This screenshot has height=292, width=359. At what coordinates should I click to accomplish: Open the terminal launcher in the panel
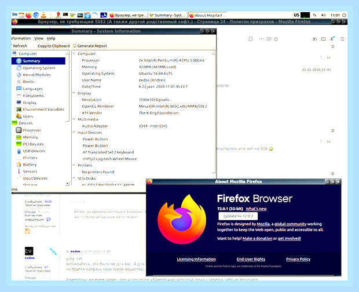pyautogui.click(x=65, y=14)
